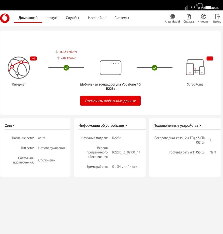223x234 pixels.
Task: Tap the battery 100% indicator
Action: (x=212, y=8)
